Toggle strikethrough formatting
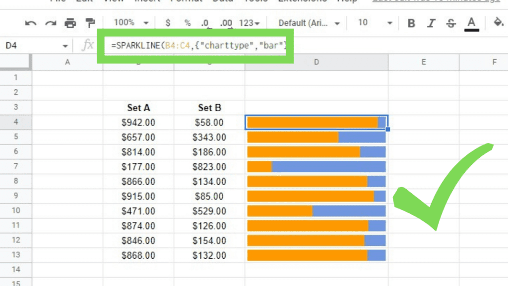The height and width of the screenshot is (286, 508). point(450,23)
